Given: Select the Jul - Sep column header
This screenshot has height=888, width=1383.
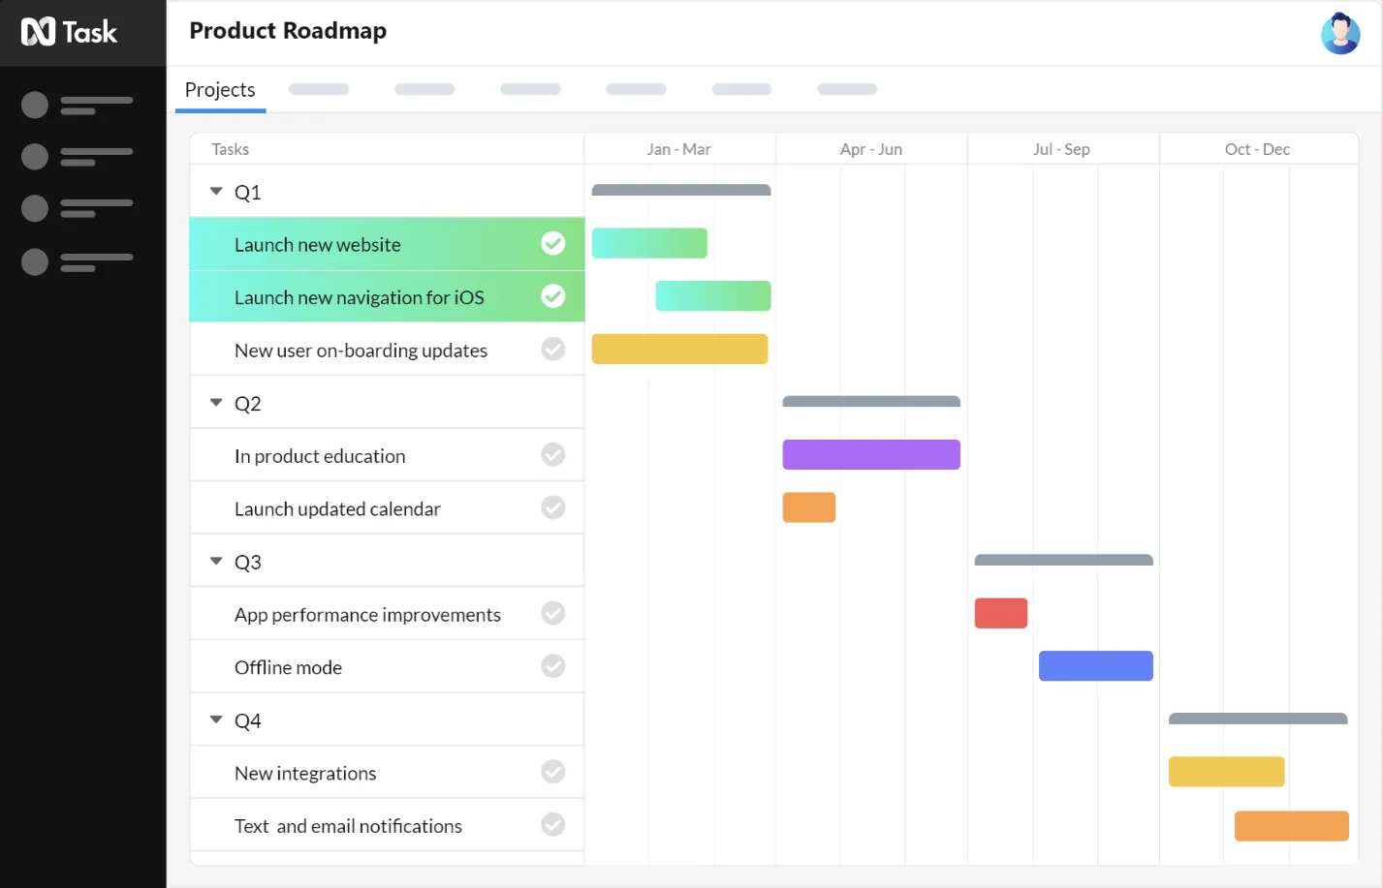Looking at the screenshot, I should [1061, 149].
